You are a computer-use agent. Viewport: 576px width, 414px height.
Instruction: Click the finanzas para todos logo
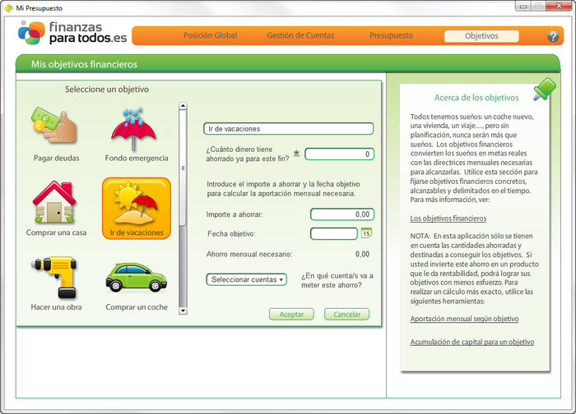tap(72, 34)
